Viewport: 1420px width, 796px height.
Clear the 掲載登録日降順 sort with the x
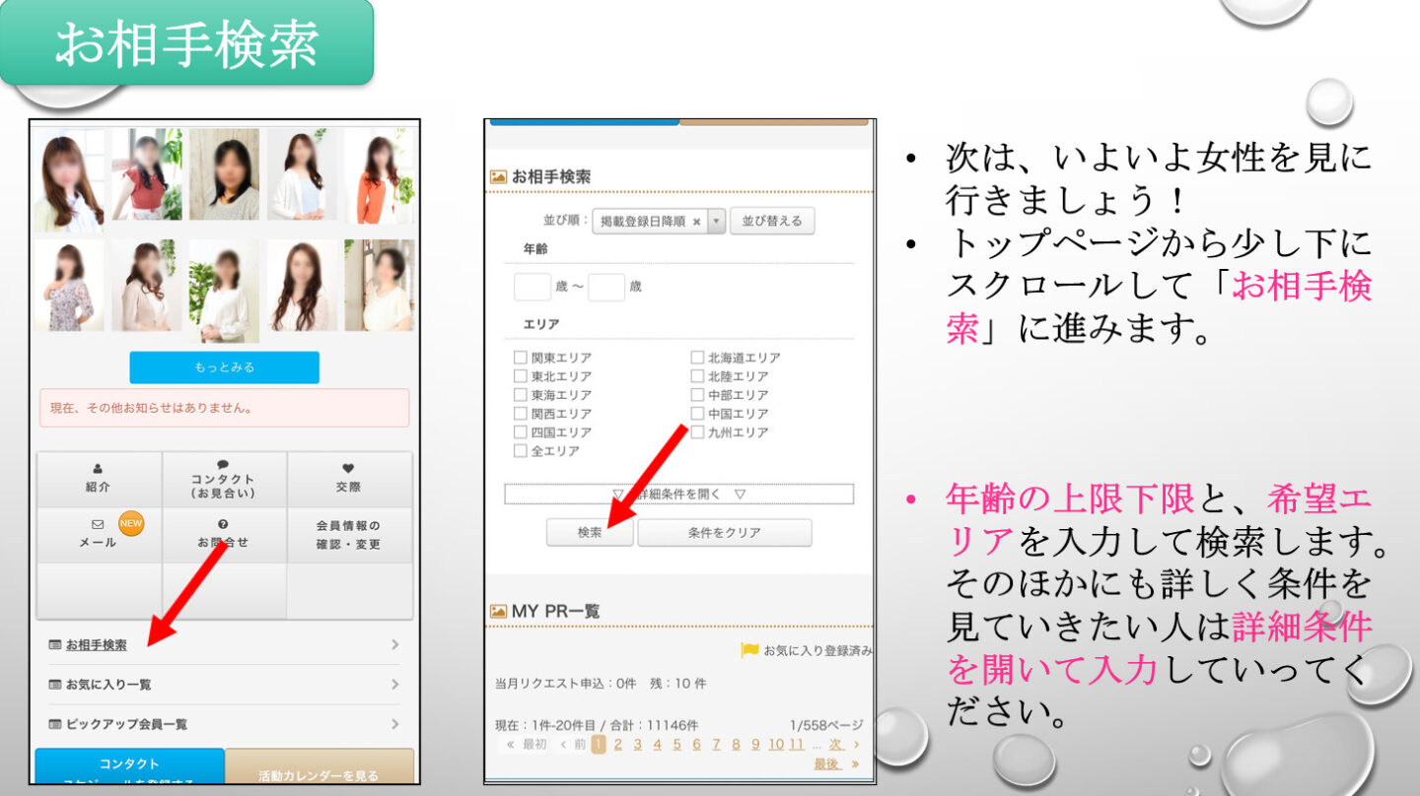pyautogui.click(x=696, y=222)
